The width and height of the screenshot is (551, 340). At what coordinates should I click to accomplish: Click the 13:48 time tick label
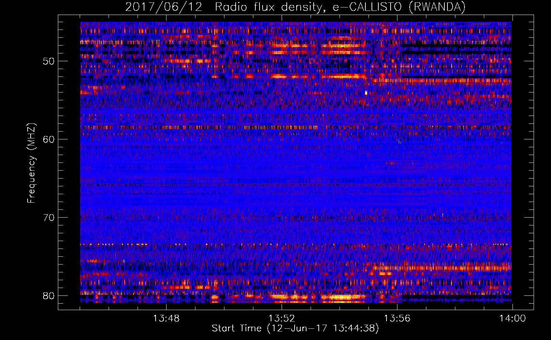(x=166, y=319)
